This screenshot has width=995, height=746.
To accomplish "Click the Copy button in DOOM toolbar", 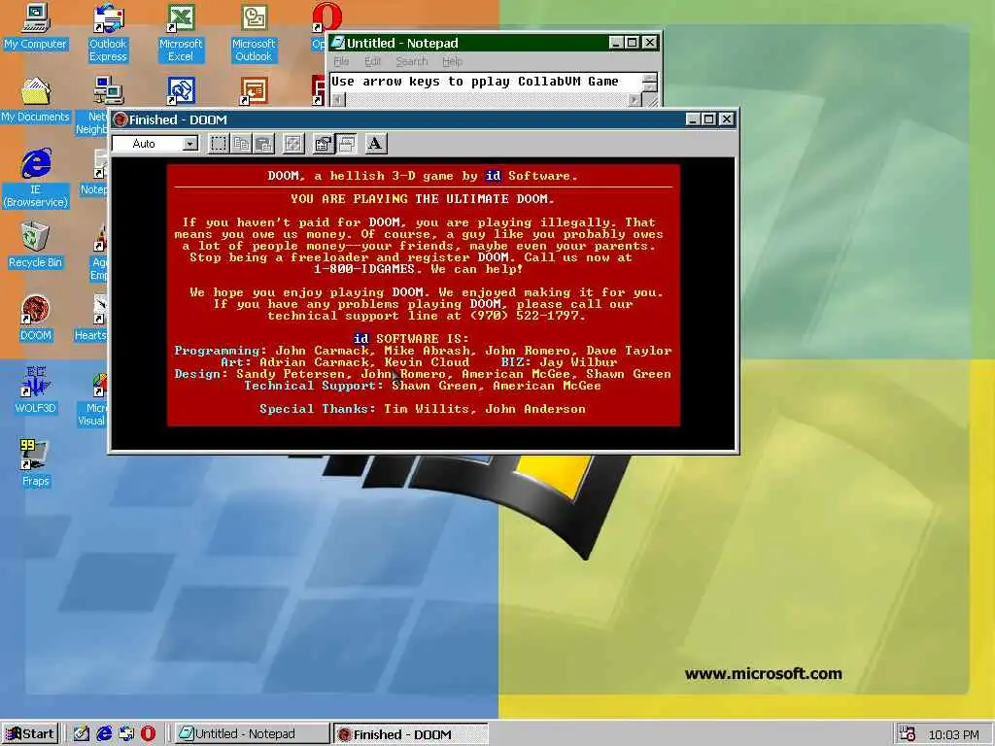I will tap(241, 144).
